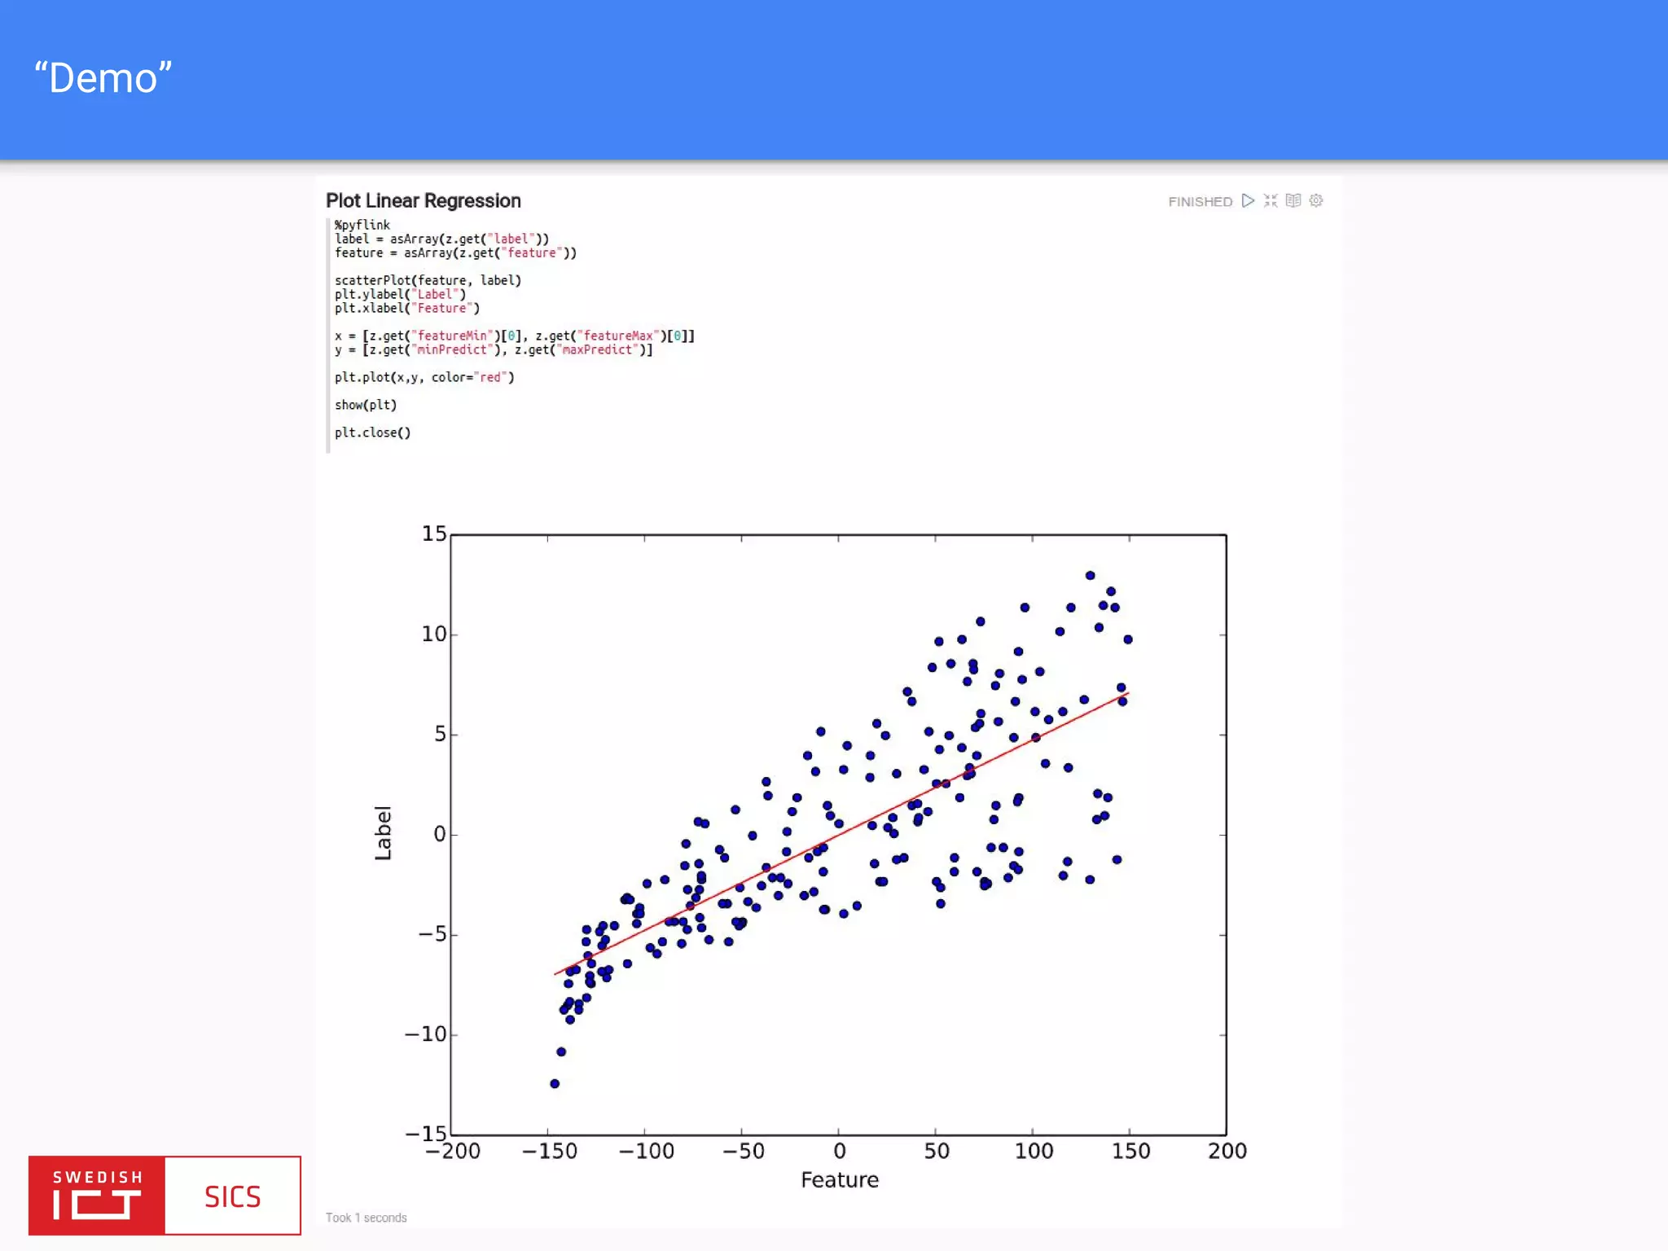1668x1251 pixels.
Task: Click the plt.close() code line
Action: click(372, 432)
